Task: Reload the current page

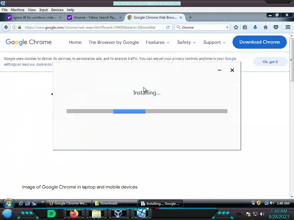Action: [168, 27]
